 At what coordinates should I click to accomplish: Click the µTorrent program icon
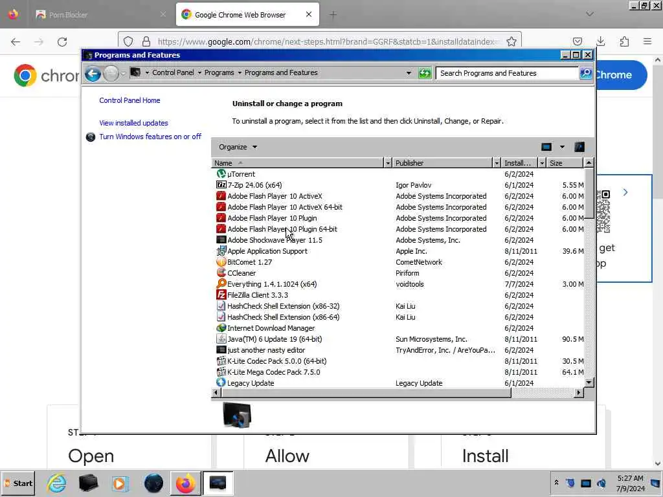click(x=221, y=173)
